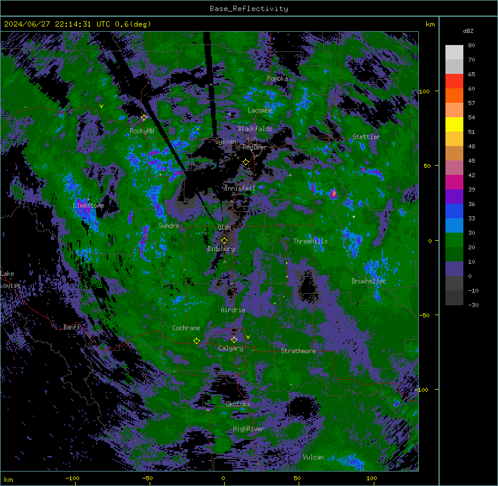The width and height of the screenshot is (498, 486).
Task: Select the Sylvan label on the map
Action: pos(225,141)
